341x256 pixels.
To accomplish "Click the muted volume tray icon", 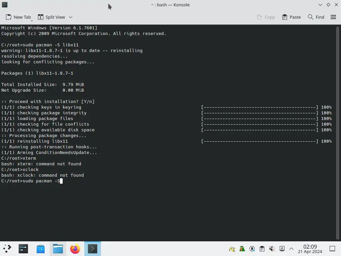I will 272,249.
